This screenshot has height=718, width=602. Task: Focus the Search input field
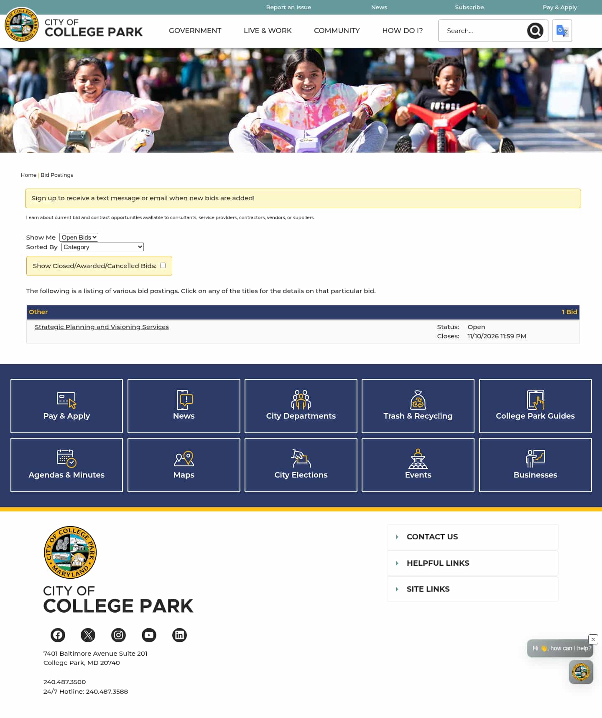click(x=483, y=31)
